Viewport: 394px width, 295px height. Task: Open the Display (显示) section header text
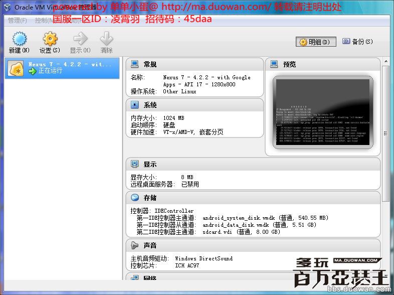coord(150,165)
